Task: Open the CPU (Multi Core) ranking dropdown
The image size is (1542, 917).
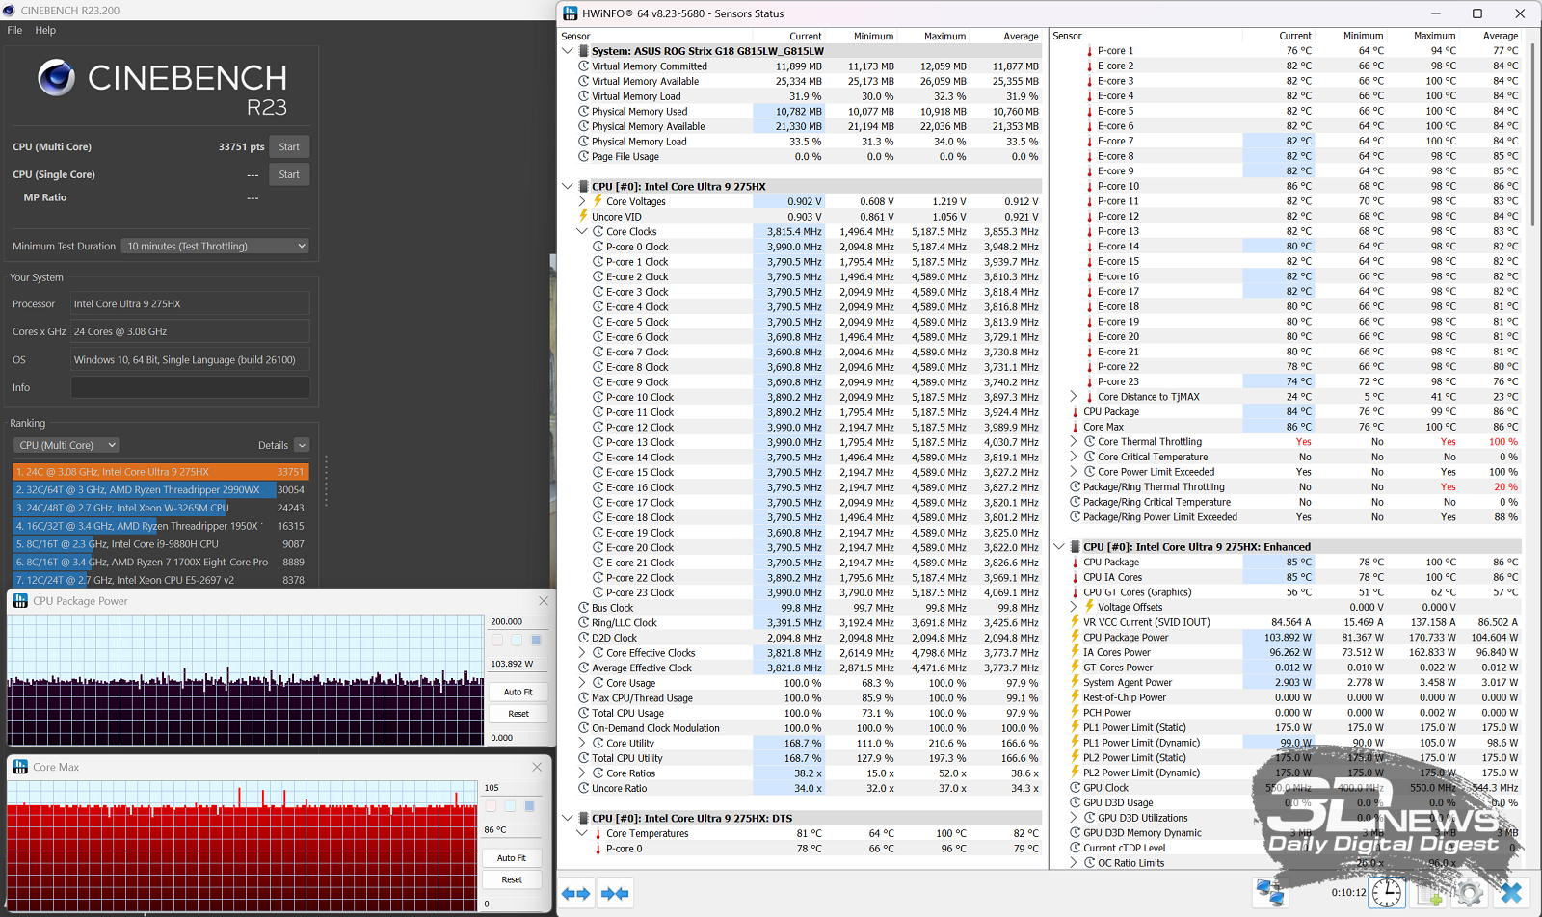Action: tap(66, 445)
